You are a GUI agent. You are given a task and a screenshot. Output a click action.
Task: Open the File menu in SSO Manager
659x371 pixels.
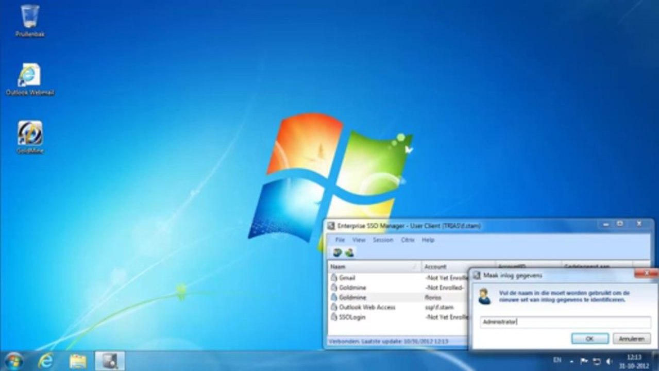pos(340,240)
